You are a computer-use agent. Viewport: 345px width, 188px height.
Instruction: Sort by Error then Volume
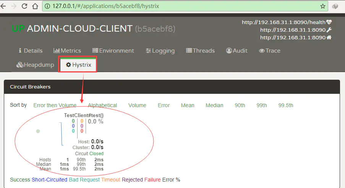click(55, 105)
